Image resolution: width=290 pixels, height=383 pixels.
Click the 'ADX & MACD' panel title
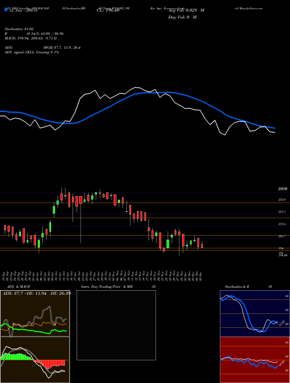coord(19,287)
